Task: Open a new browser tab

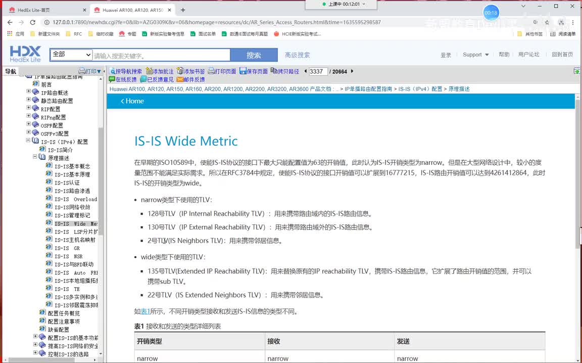Action: coord(182,10)
